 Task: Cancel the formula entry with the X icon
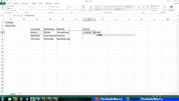tap(14, 15)
